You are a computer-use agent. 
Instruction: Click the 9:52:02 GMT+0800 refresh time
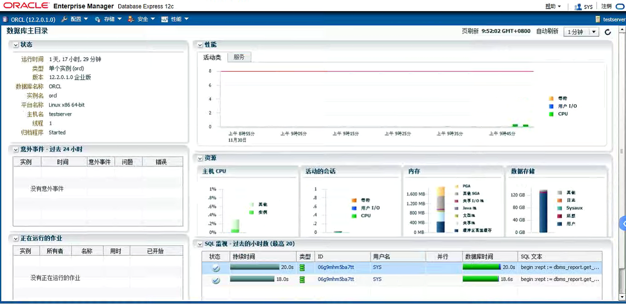coord(506,31)
